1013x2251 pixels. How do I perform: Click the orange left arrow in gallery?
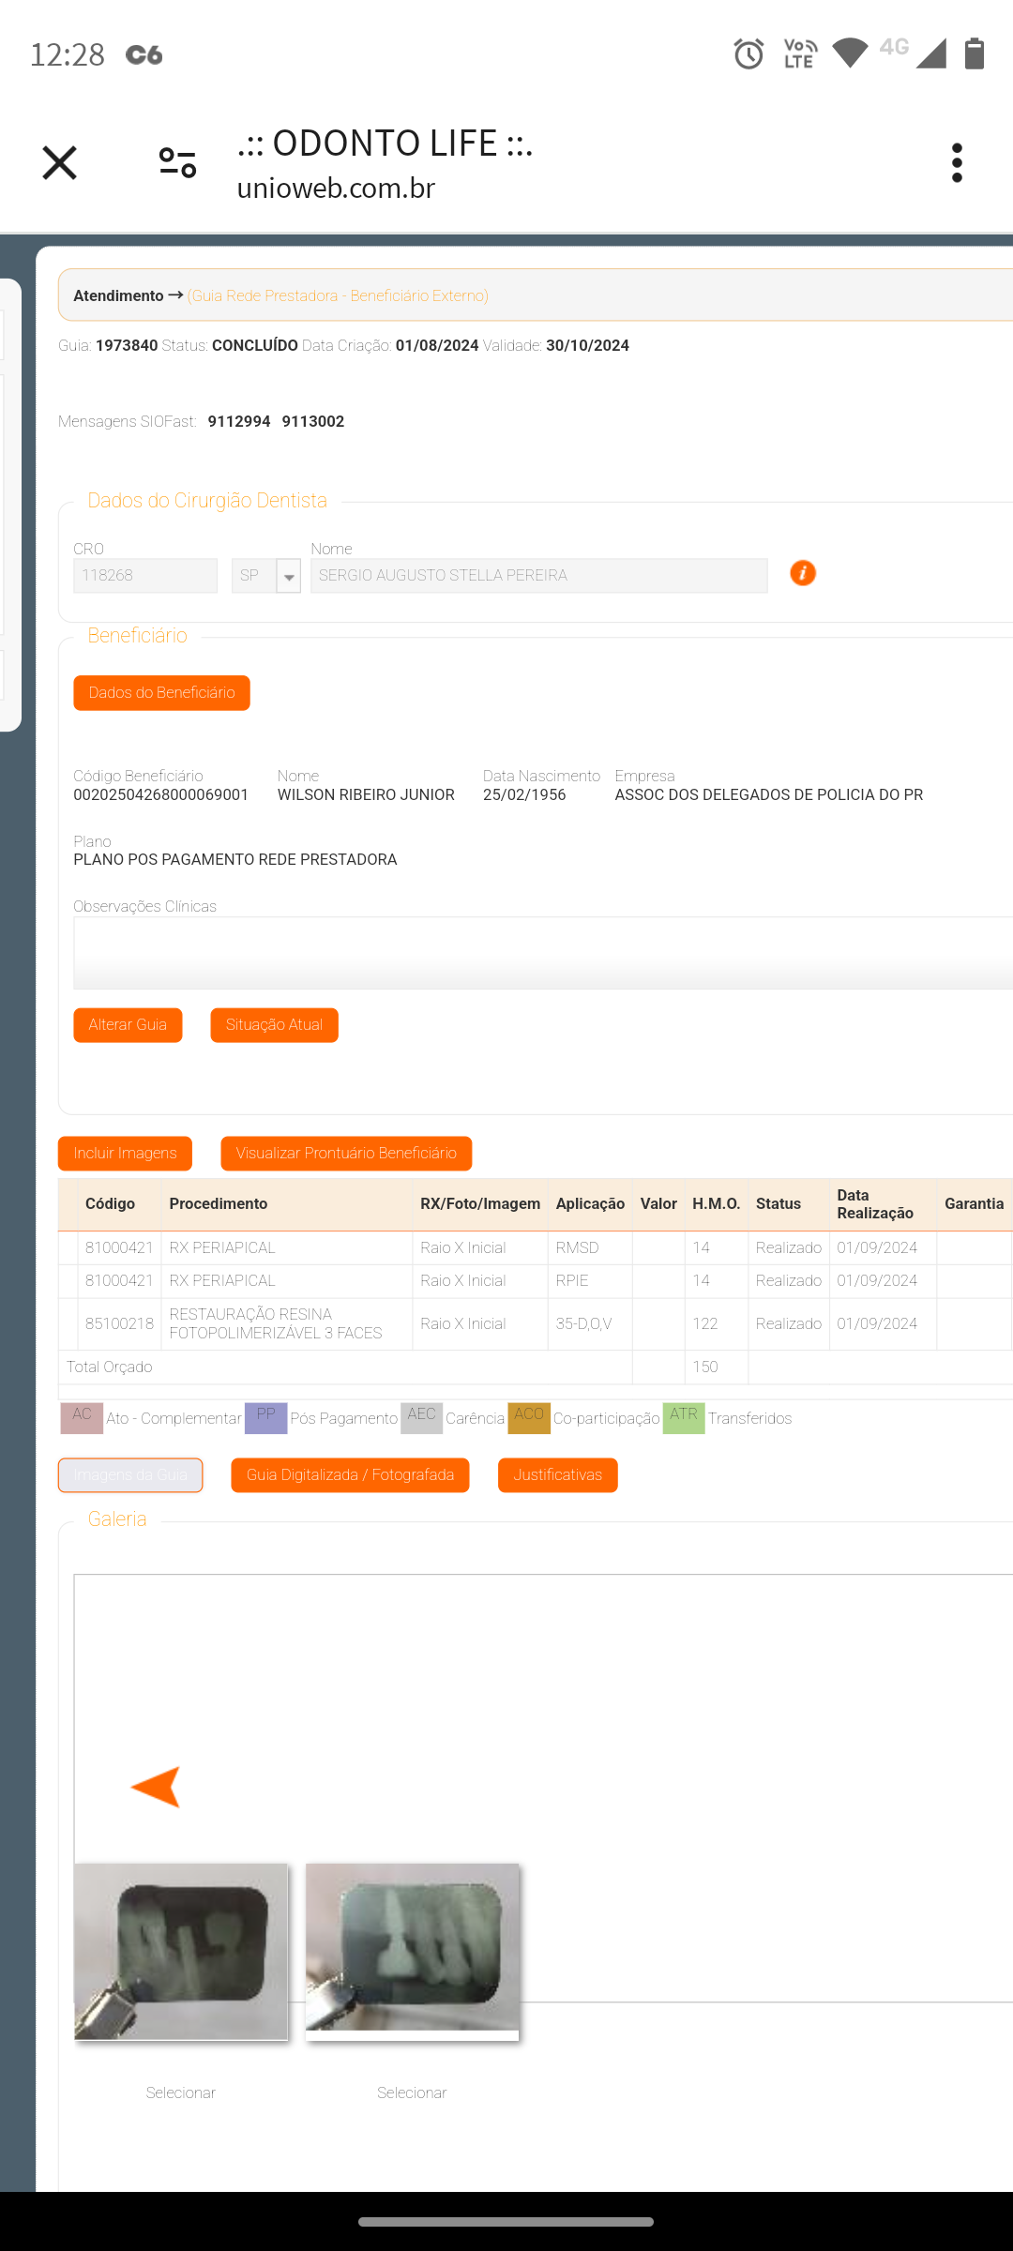click(x=156, y=1786)
